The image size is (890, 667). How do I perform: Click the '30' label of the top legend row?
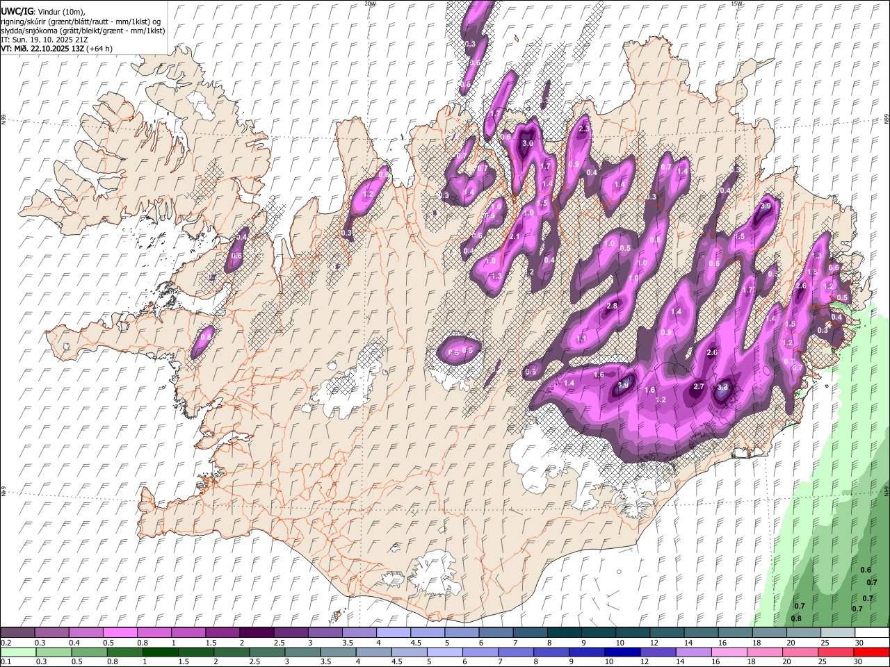[x=859, y=643]
